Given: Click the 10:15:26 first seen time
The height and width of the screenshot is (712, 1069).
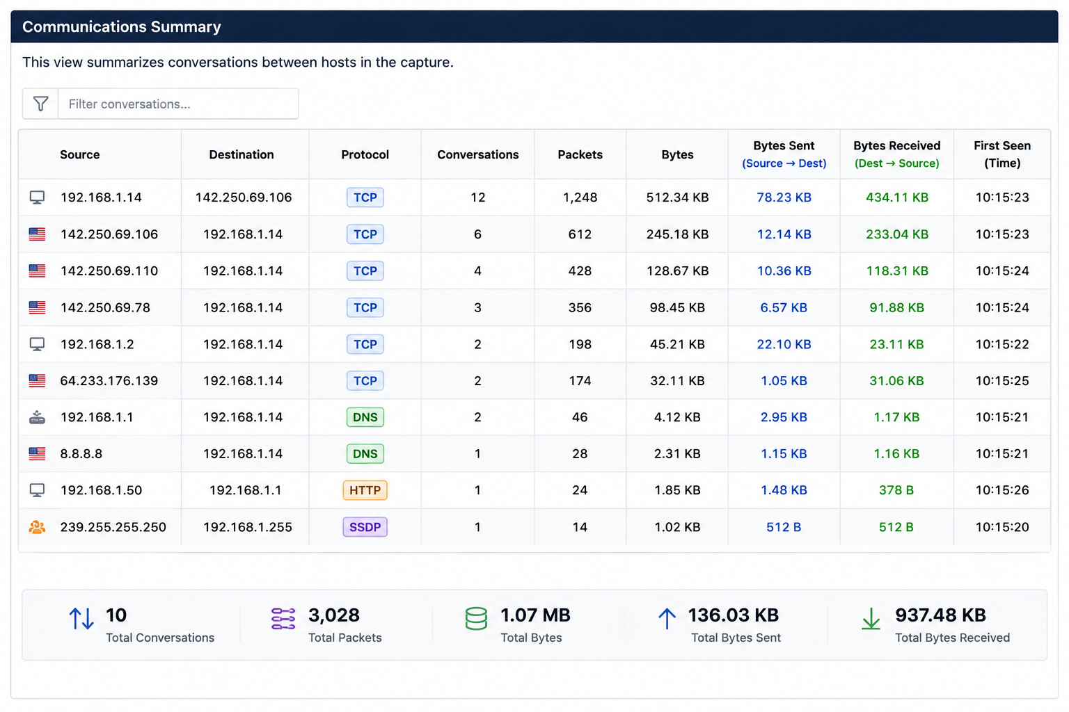Looking at the screenshot, I should pos(1002,490).
